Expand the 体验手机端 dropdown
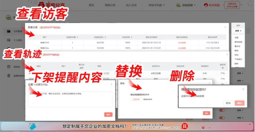This screenshot has width=255, height=132. coord(157,5)
